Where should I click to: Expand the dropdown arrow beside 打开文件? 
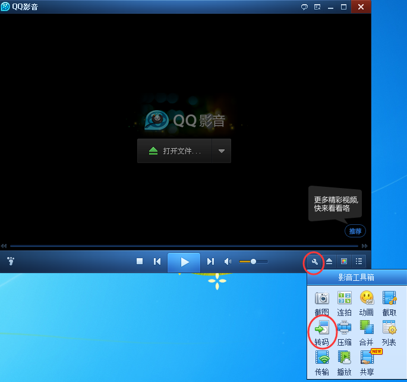pyautogui.click(x=222, y=151)
